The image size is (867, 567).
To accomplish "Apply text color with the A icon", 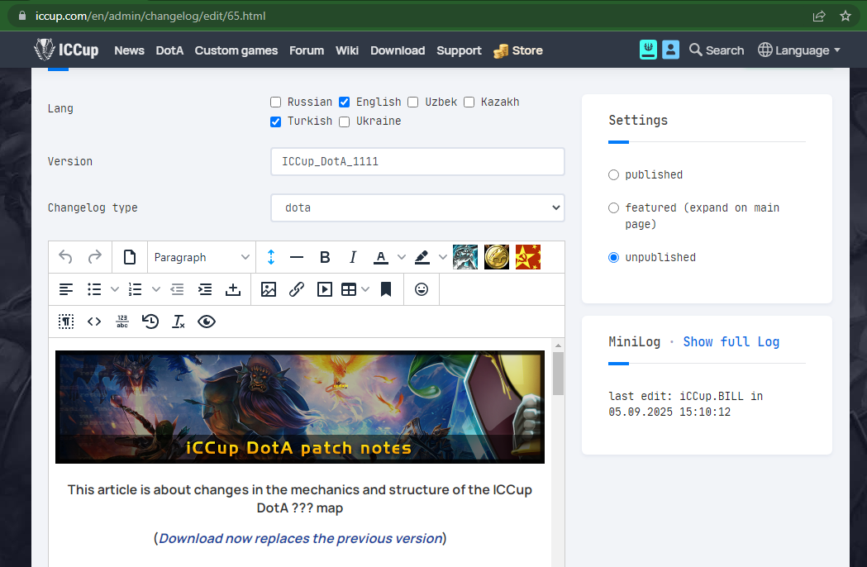I will (x=380, y=257).
